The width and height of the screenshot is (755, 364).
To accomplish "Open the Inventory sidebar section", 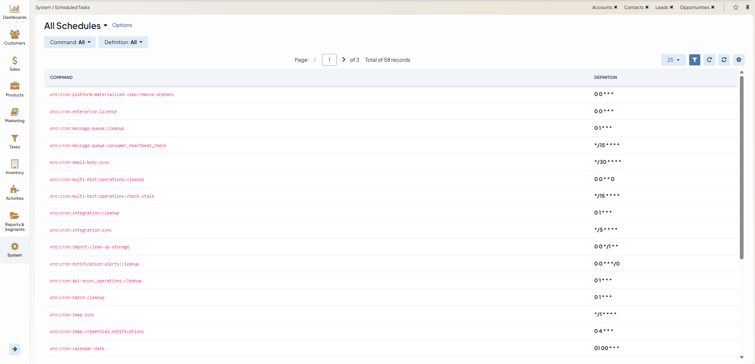I will click(x=15, y=167).
